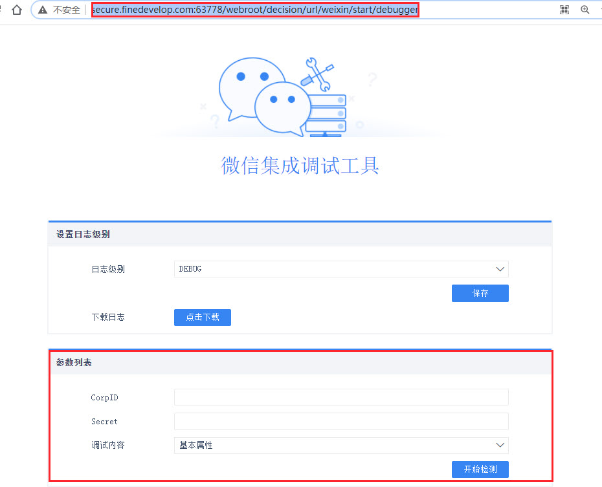
Task: Click the 日志级别 label
Action: pyautogui.click(x=108, y=269)
